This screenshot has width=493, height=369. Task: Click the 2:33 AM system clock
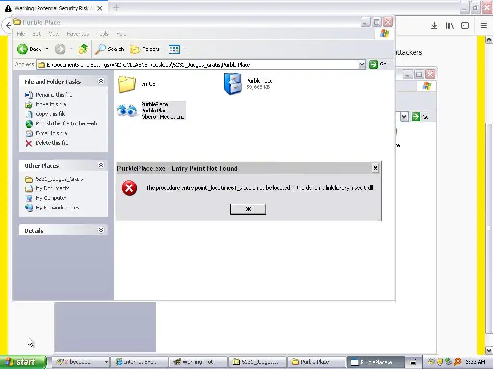tap(475, 362)
